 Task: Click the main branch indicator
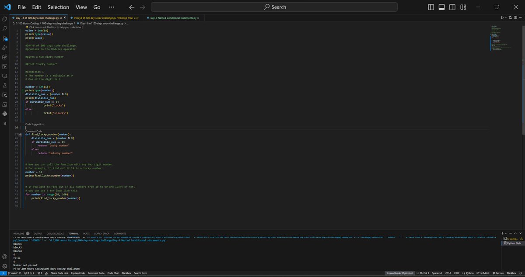click(x=14, y=273)
